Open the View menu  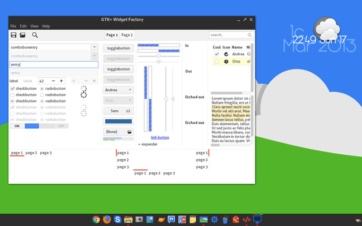click(35, 26)
